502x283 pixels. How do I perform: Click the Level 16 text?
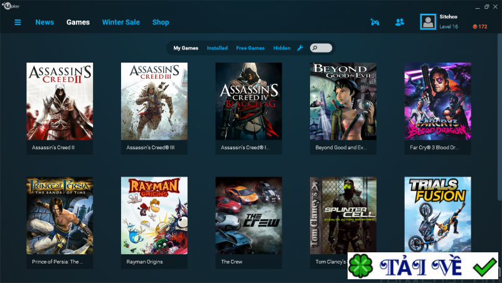(449, 26)
